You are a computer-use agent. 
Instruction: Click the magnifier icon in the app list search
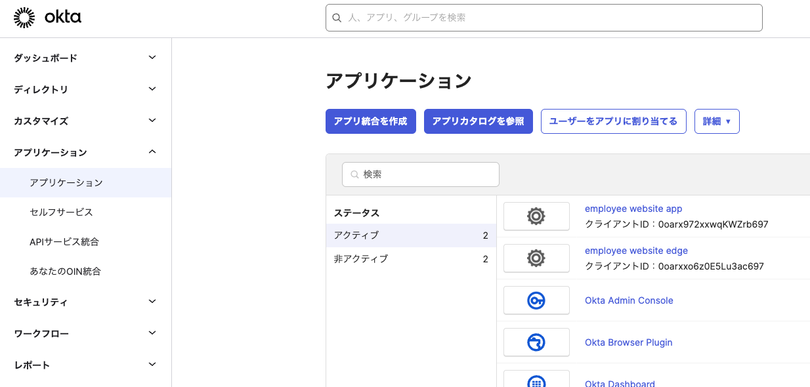[x=354, y=174]
